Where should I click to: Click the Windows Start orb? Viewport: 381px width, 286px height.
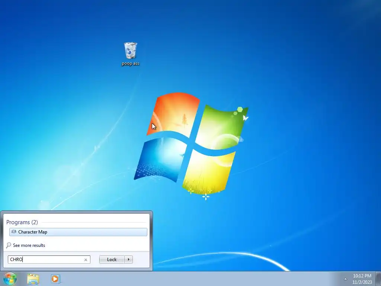tap(10, 279)
